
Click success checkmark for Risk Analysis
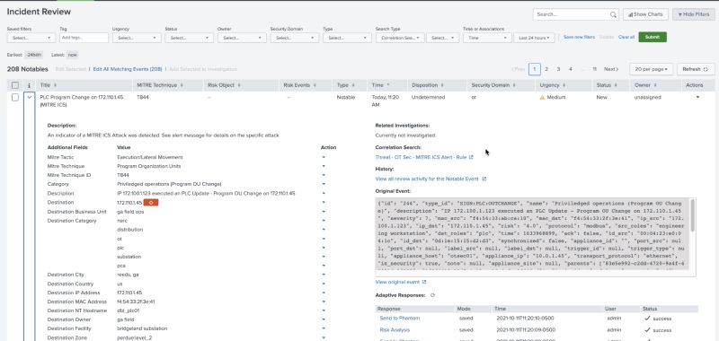[647, 329]
